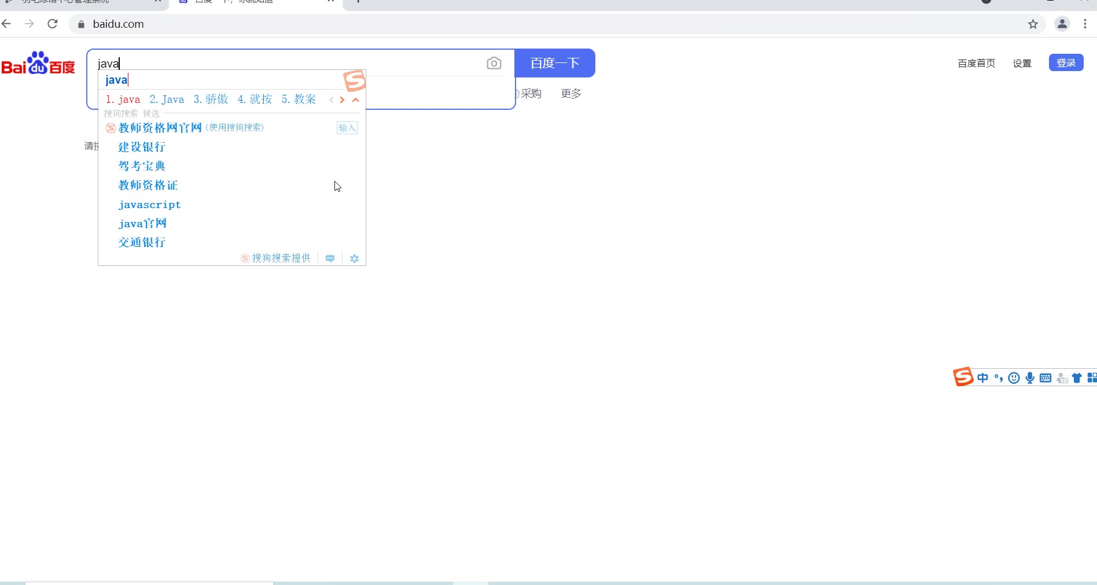Screen dimensions: 1097x585
Task: Open Chrome profile avatar
Action: coord(1062,24)
